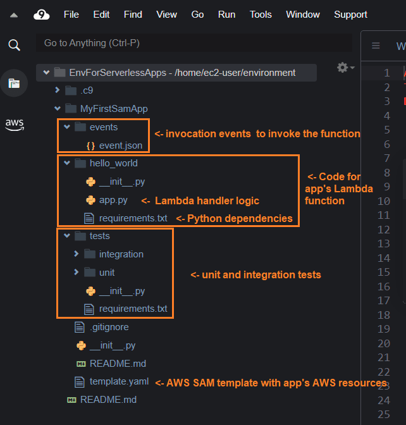Click the template.yaml document icon
This screenshot has height=425, width=406.
(x=80, y=382)
